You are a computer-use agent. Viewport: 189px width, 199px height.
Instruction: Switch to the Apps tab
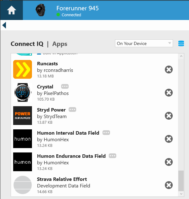[60, 44]
